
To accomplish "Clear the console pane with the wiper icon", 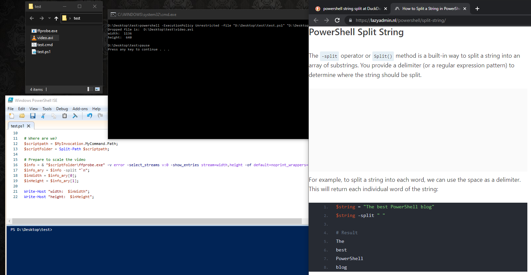I will tap(75, 116).
